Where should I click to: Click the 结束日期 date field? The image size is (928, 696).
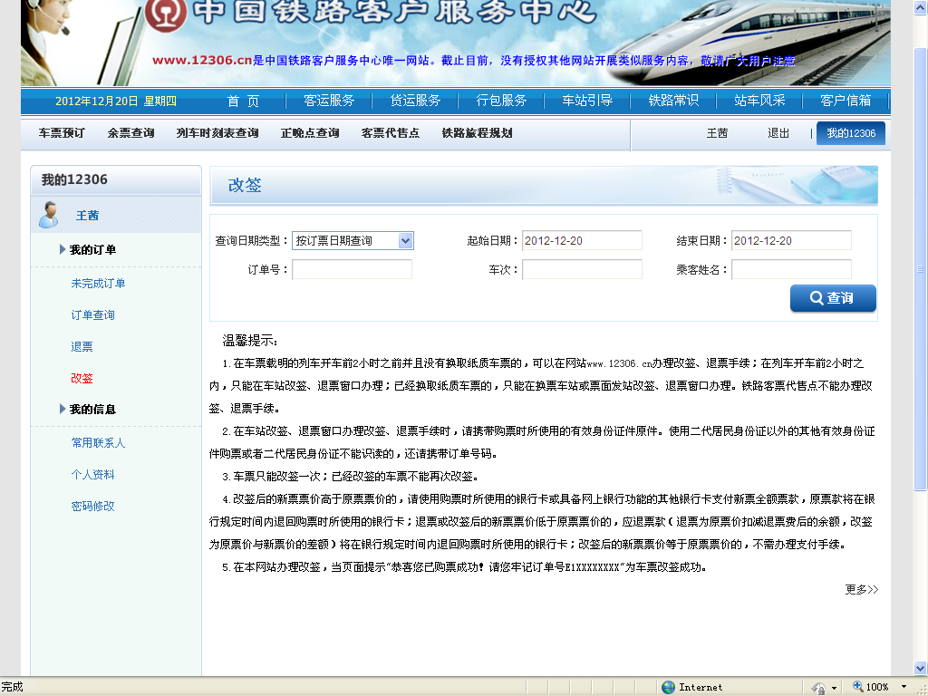[791, 240]
